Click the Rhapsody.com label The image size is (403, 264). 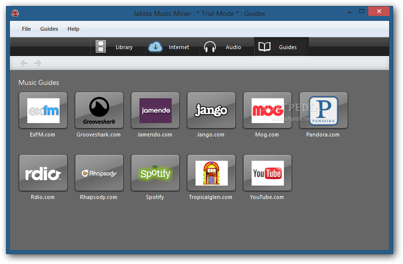(98, 197)
